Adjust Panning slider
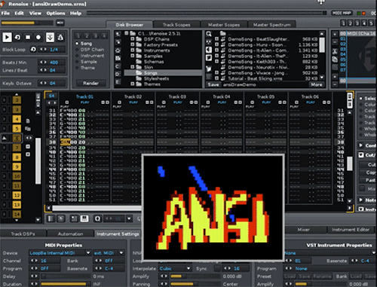The width and height of the screenshot is (377, 287). point(195,284)
